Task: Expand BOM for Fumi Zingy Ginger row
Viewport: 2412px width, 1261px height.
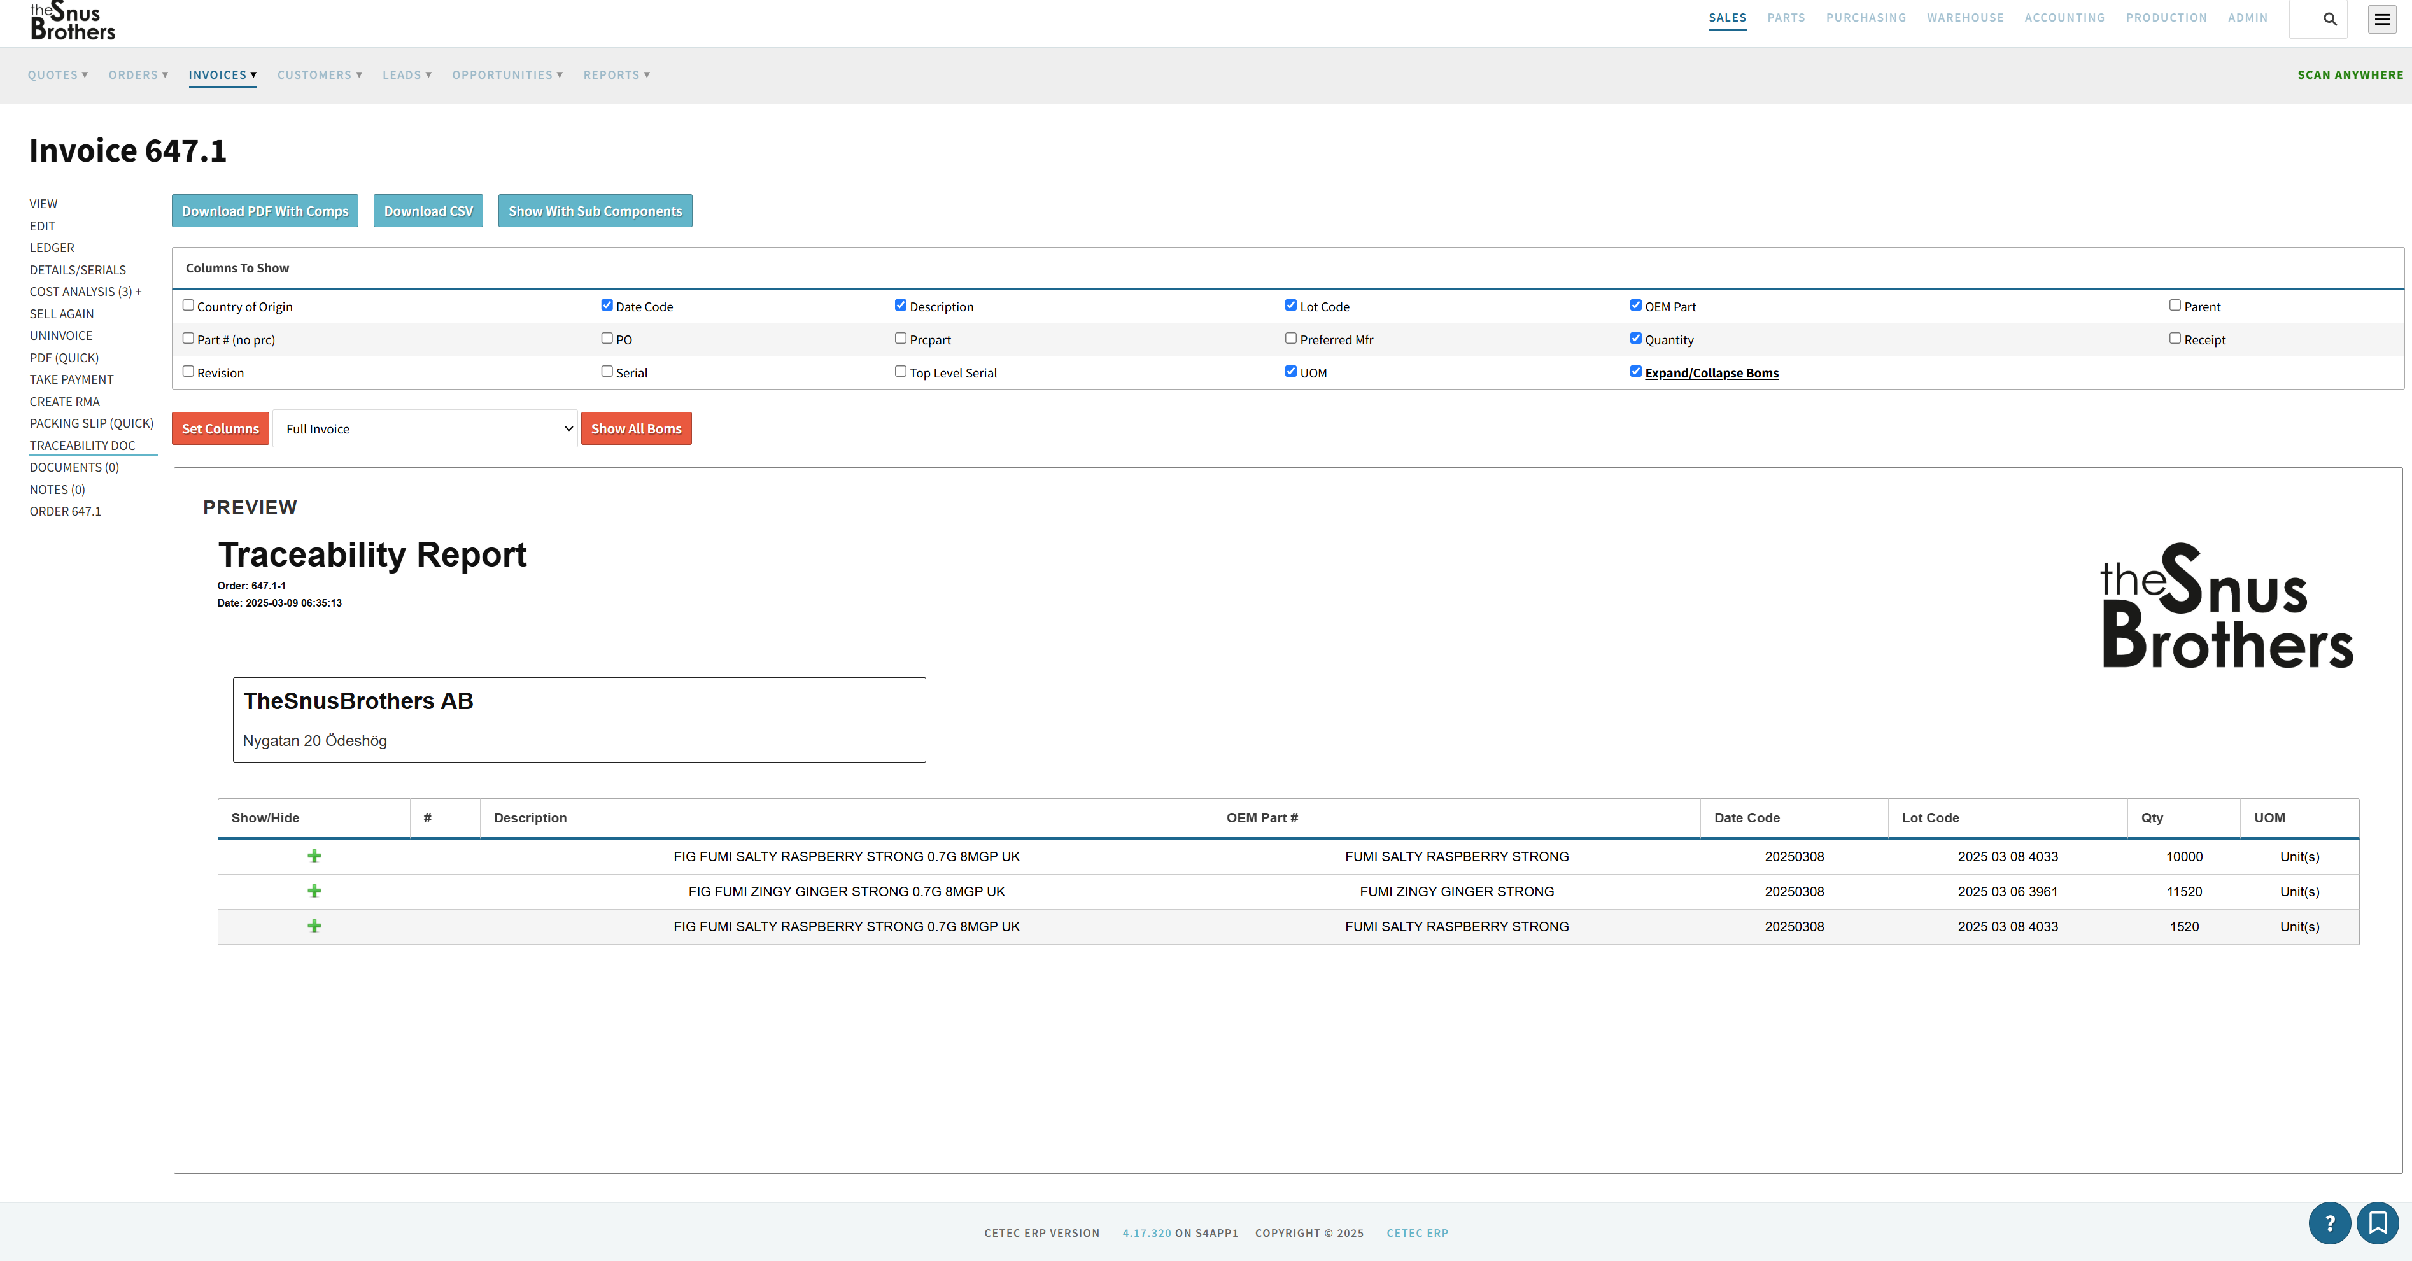Action: 314,891
